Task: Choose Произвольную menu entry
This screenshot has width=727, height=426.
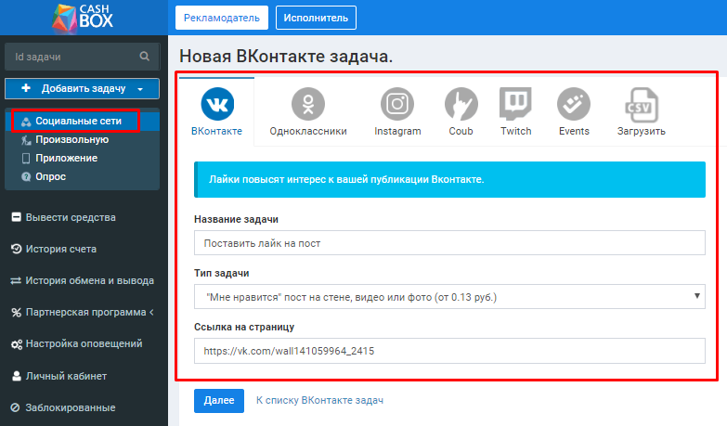Action: coord(82,139)
